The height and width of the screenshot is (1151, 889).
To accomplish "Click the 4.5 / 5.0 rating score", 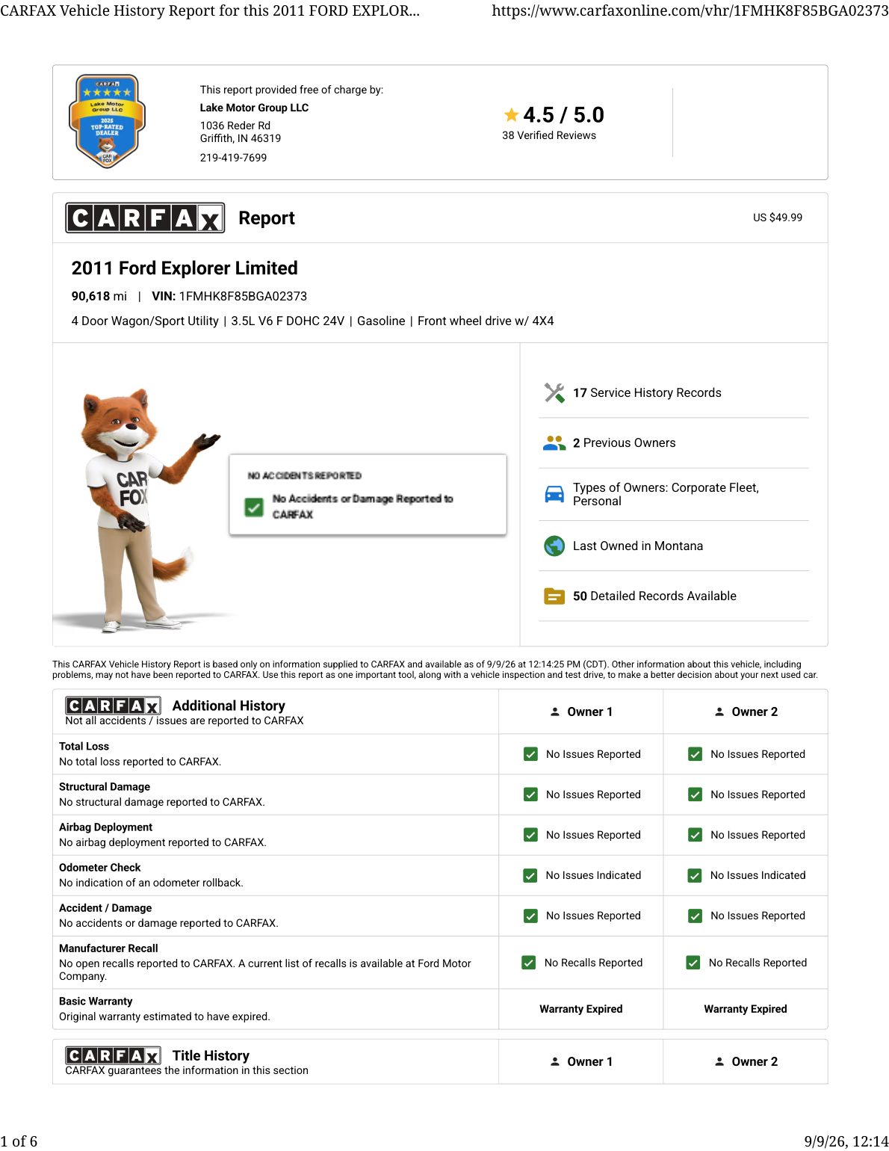I will tap(563, 115).
